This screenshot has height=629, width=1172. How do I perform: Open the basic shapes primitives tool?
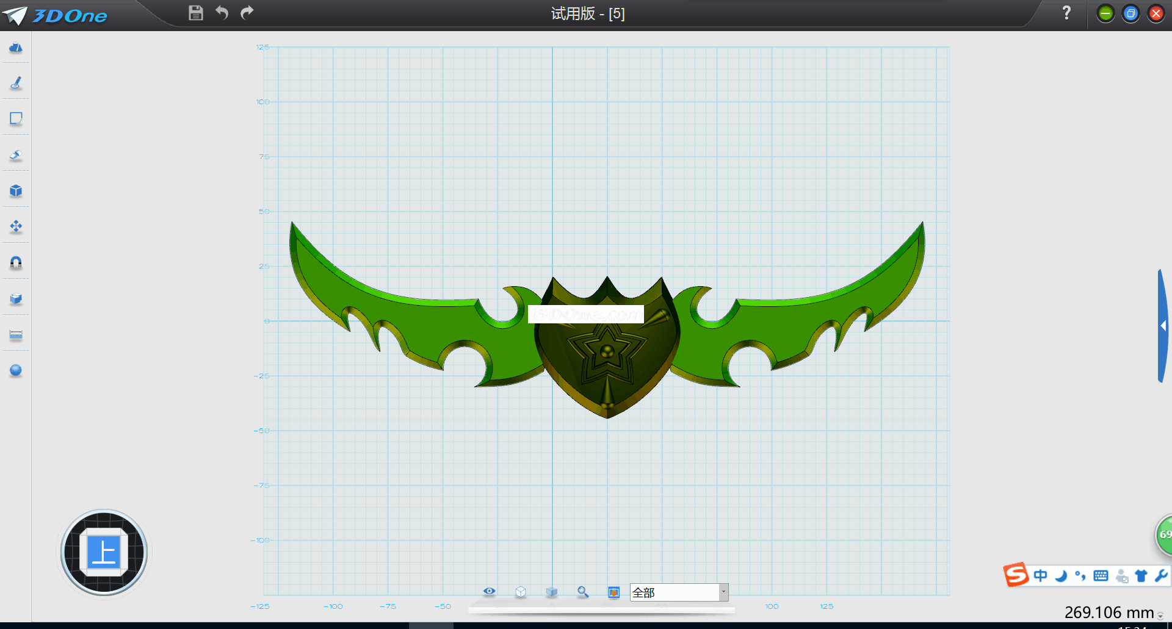point(16,48)
